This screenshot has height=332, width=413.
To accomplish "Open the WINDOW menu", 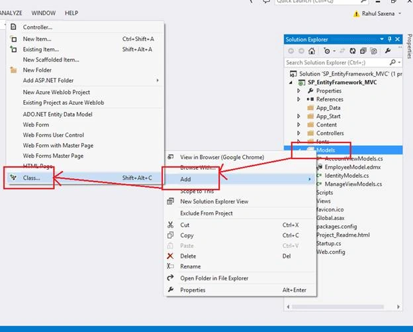I will [x=44, y=13].
